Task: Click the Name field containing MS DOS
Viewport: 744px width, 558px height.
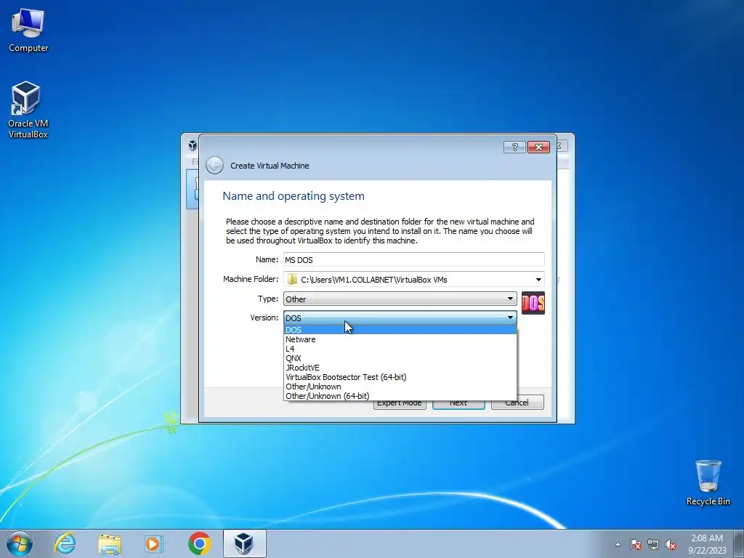Action: click(413, 259)
